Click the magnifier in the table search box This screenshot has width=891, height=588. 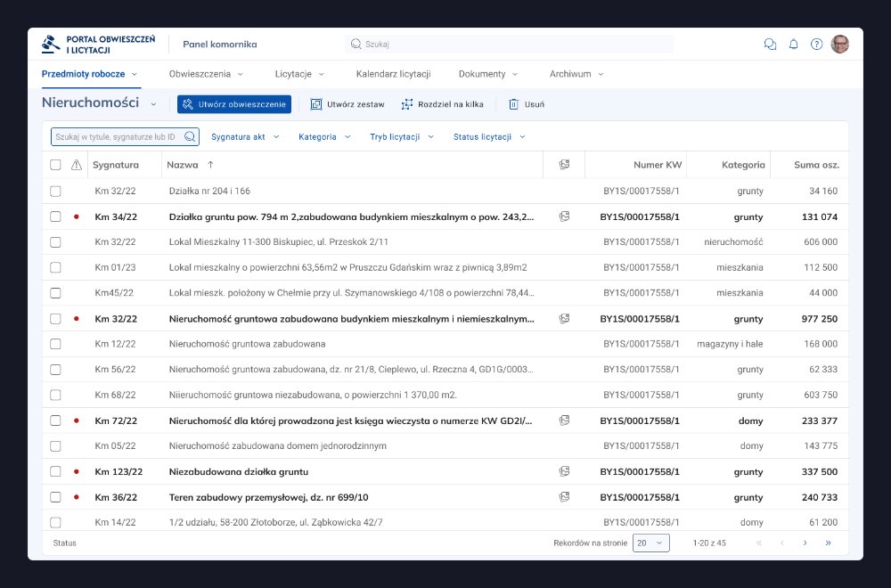tap(190, 137)
